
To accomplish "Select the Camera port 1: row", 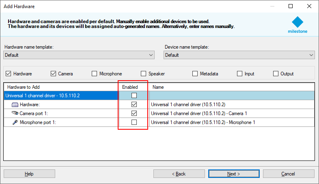I will tap(61, 113).
